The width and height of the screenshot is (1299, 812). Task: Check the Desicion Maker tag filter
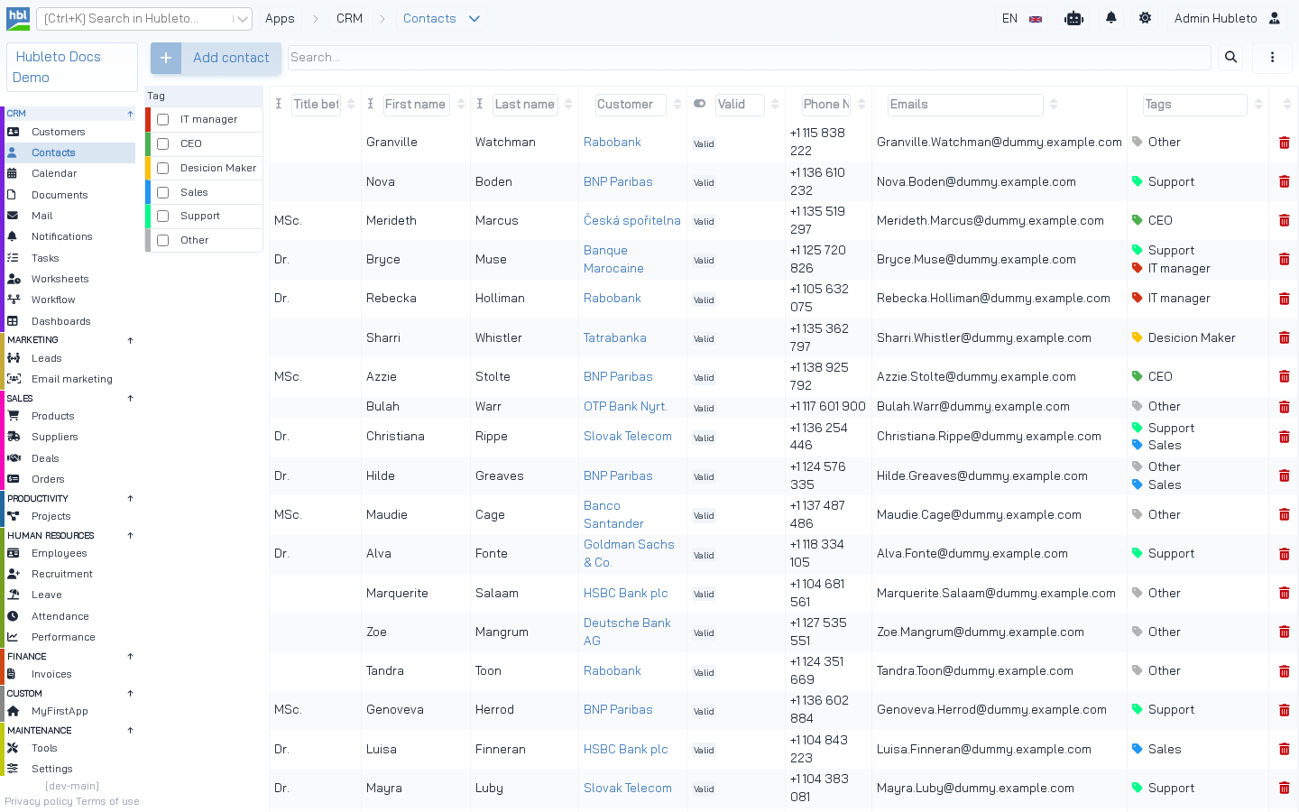click(163, 168)
